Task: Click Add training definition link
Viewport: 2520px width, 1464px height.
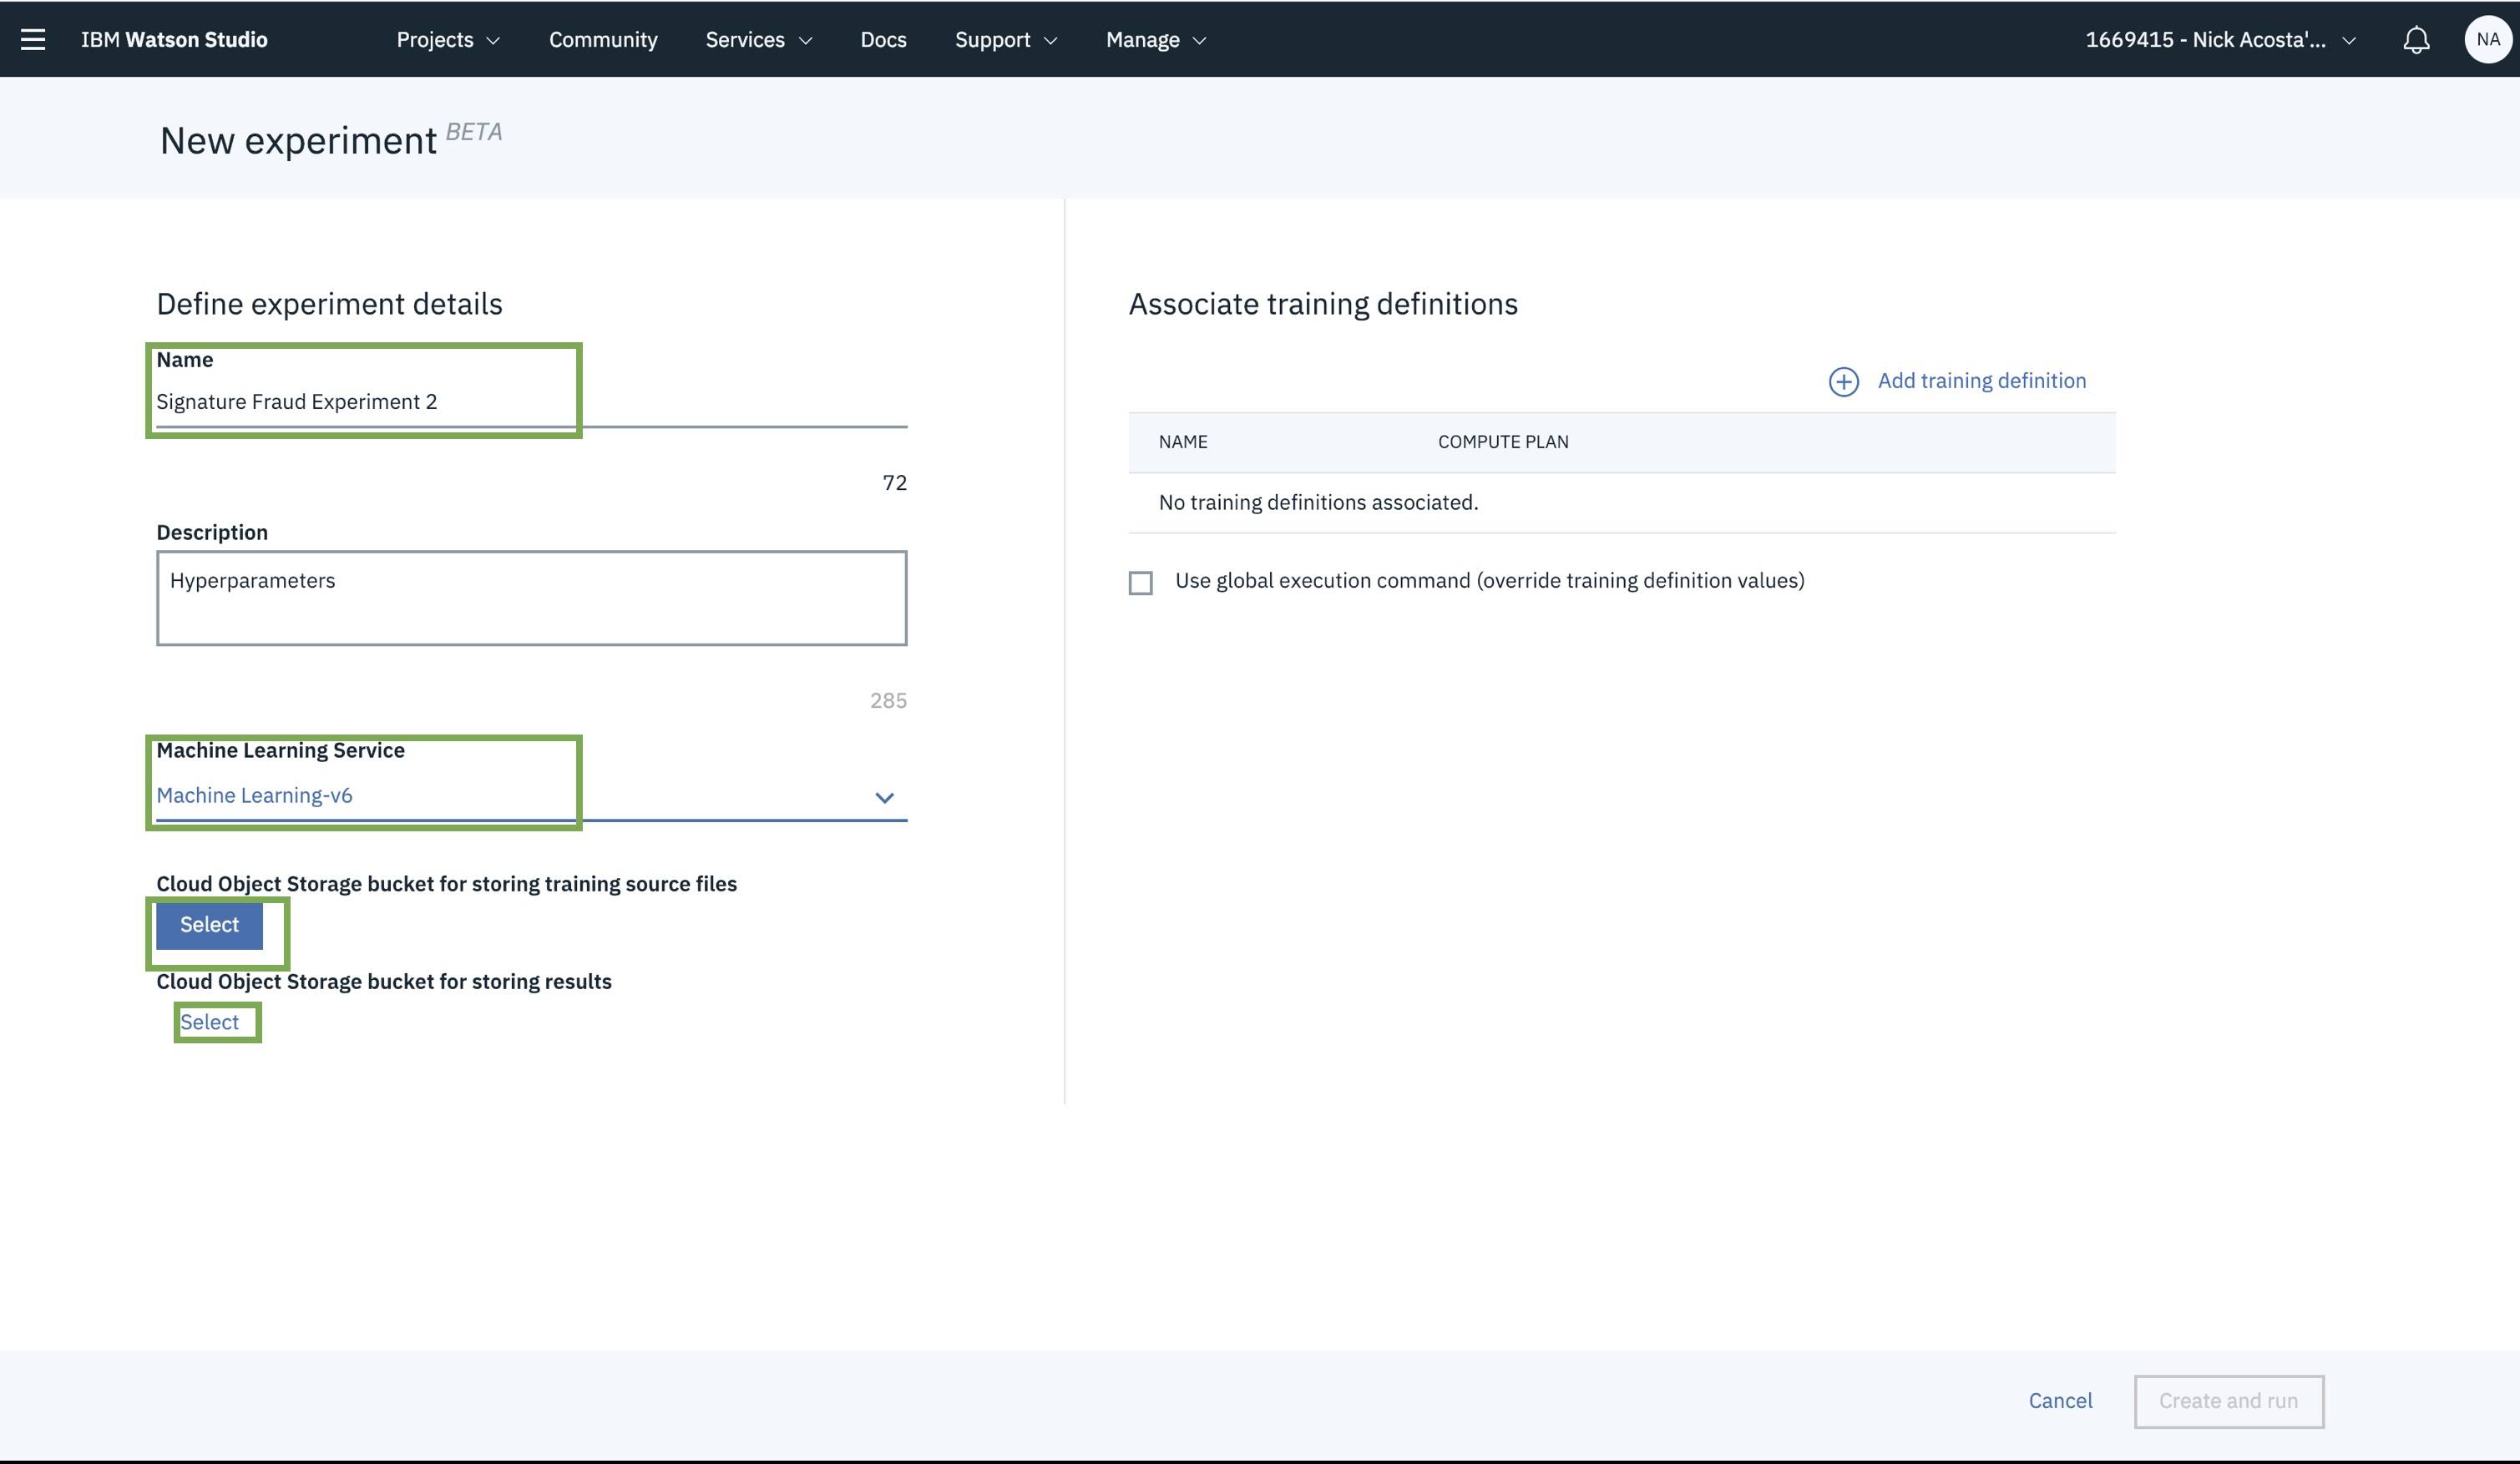Action: pyautogui.click(x=1981, y=381)
